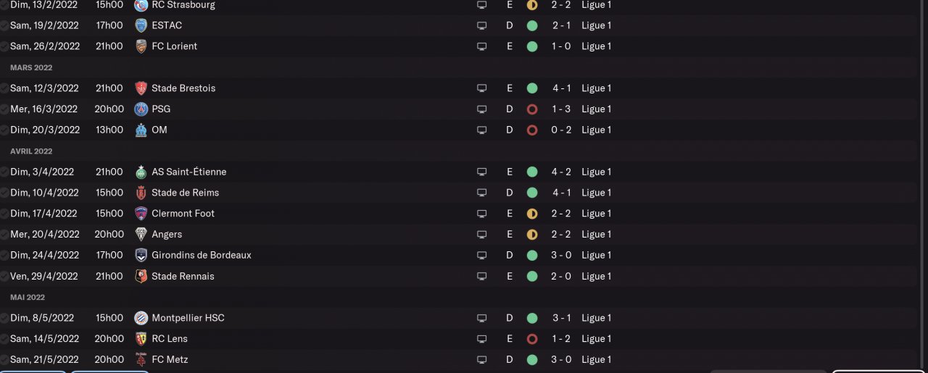928x373 pixels.
Task: Click the Montpellier HSC crest icon
Action: pos(141,319)
